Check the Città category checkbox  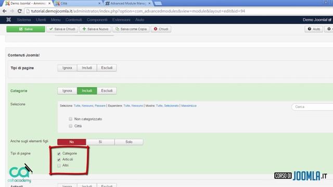click(71, 126)
